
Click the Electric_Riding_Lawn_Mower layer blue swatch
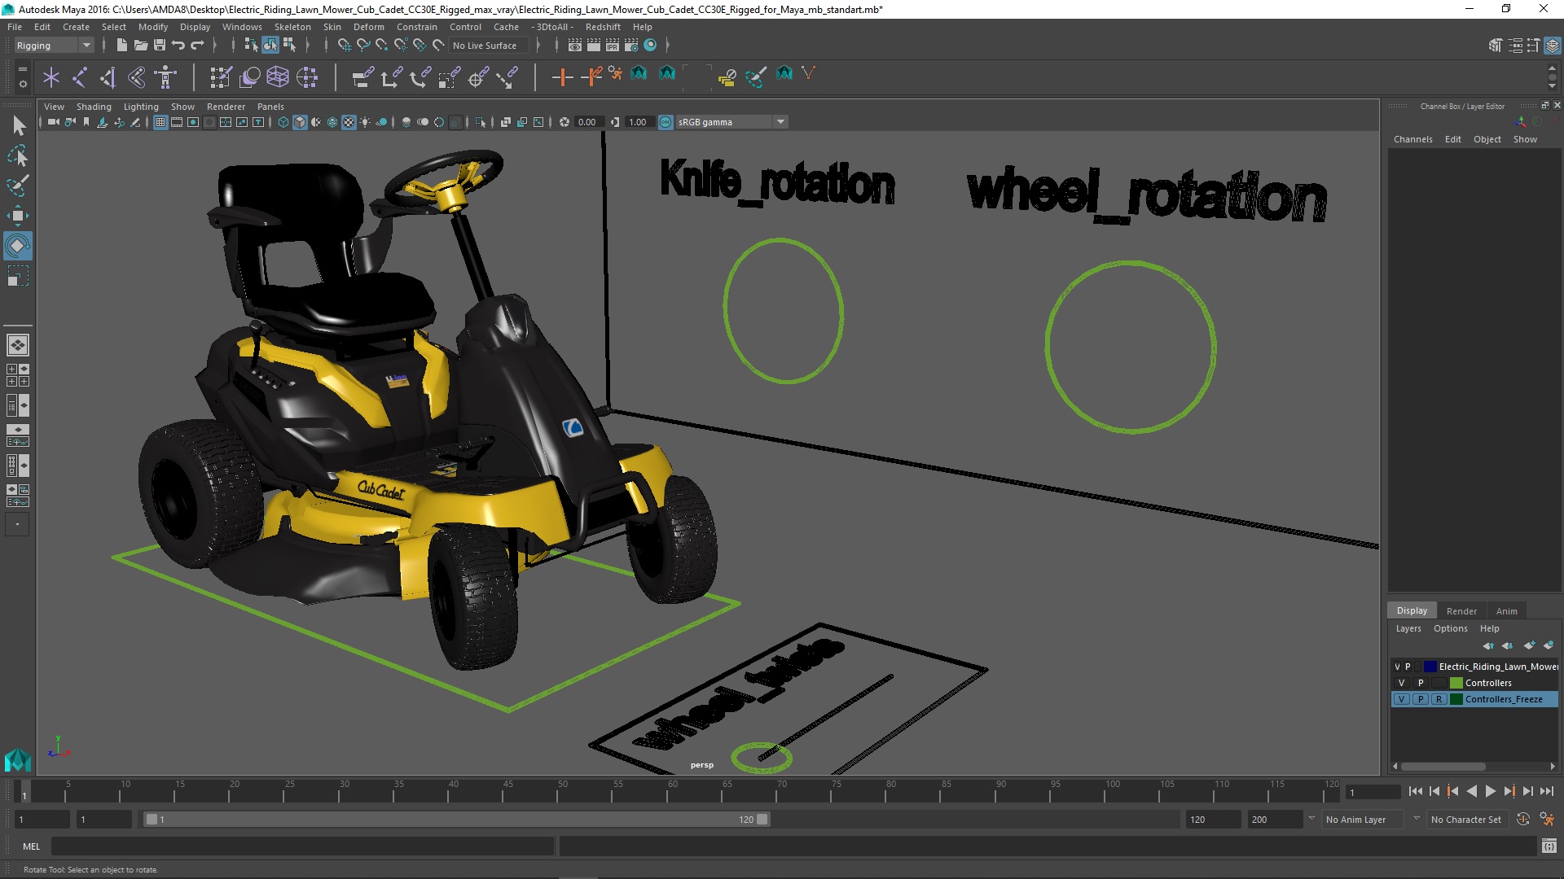[x=1430, y=667]
